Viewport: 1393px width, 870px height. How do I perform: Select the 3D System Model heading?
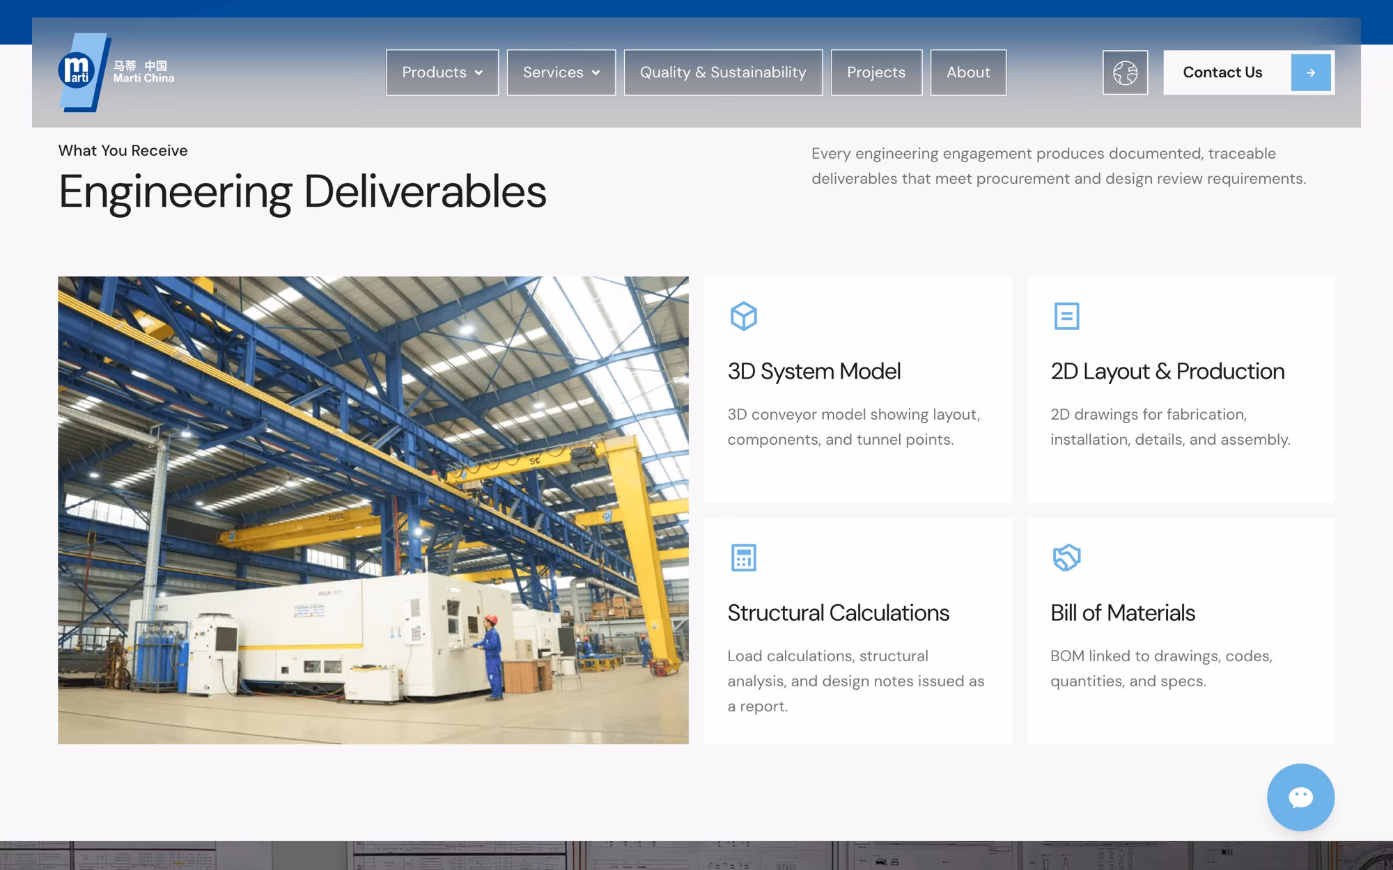[x=814, y=371]
